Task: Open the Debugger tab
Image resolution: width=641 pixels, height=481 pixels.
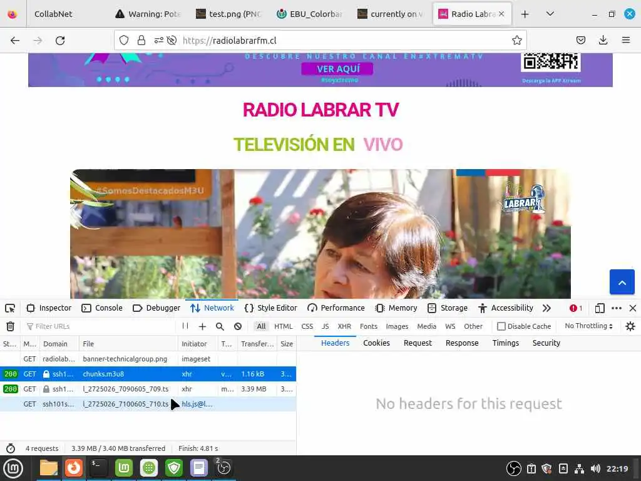Action: pos(156,308)
